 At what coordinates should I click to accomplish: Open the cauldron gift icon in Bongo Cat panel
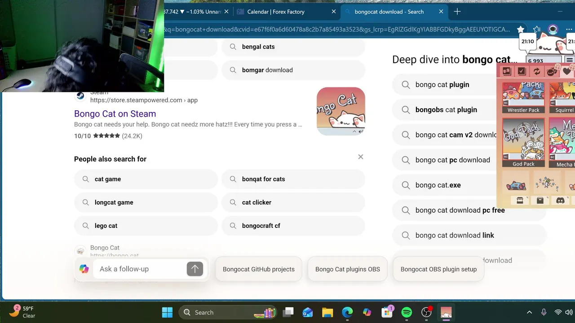(552, 71)
